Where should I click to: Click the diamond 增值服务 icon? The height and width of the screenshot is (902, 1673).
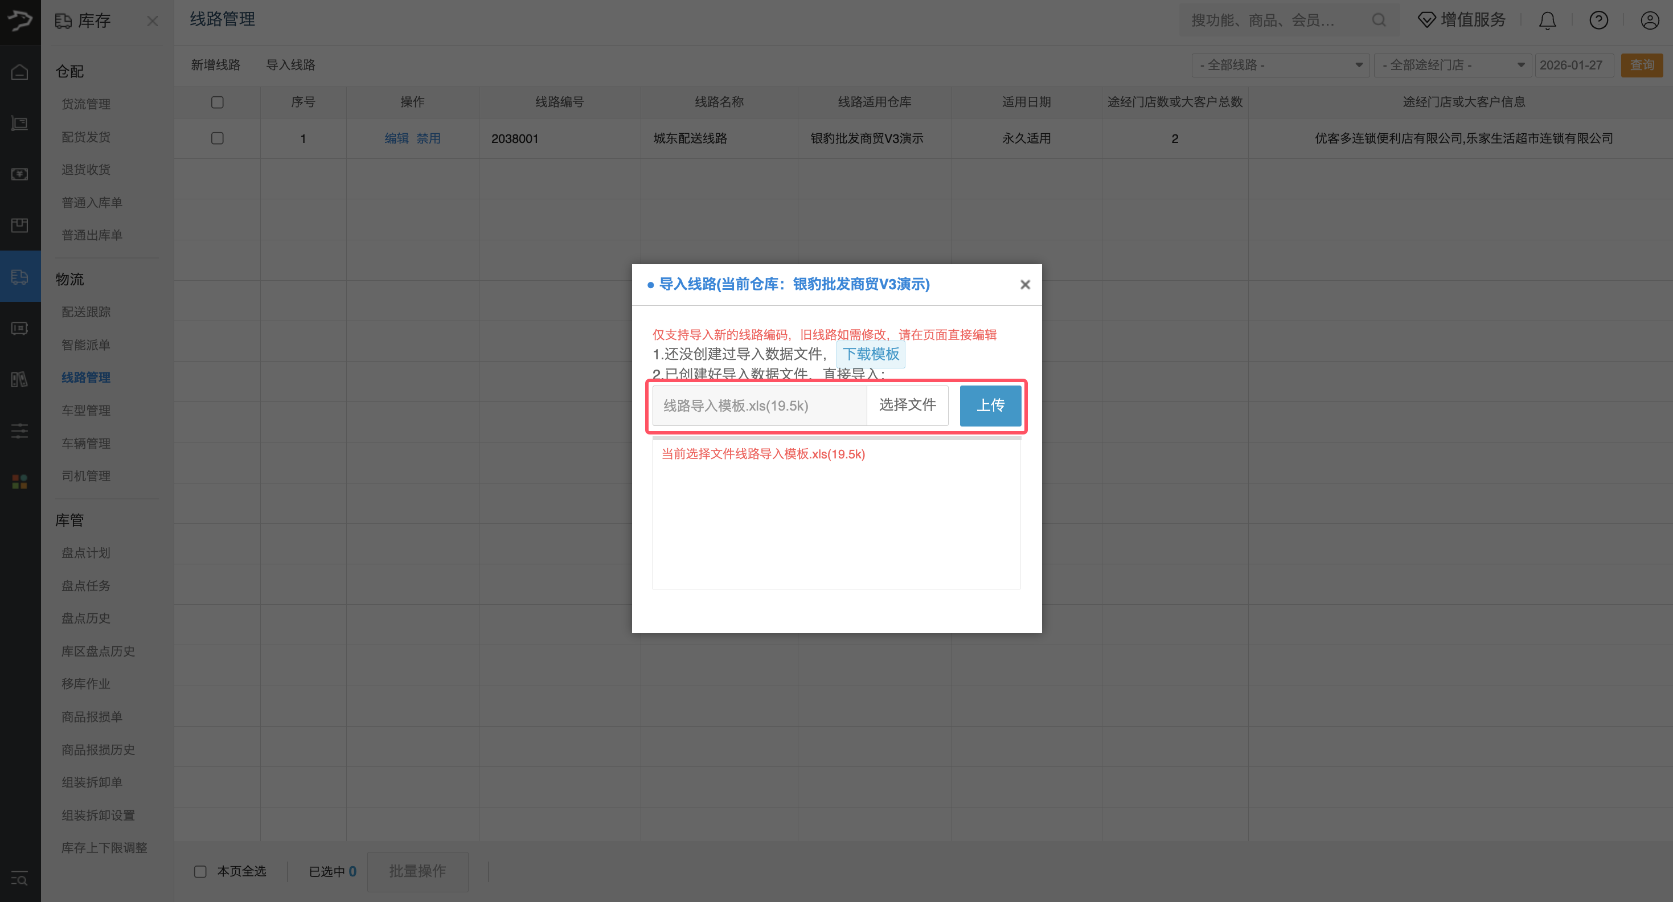coord(1426,20)
